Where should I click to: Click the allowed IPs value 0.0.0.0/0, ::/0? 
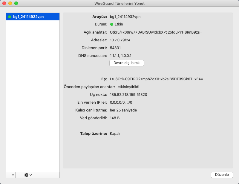pyautogui.click(x=121, y=102)
